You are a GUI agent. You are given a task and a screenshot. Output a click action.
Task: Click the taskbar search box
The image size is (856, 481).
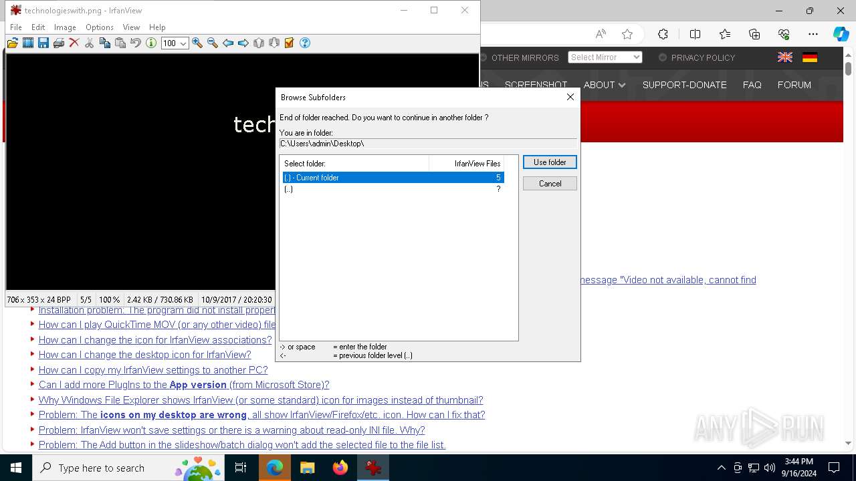[128, 468]
